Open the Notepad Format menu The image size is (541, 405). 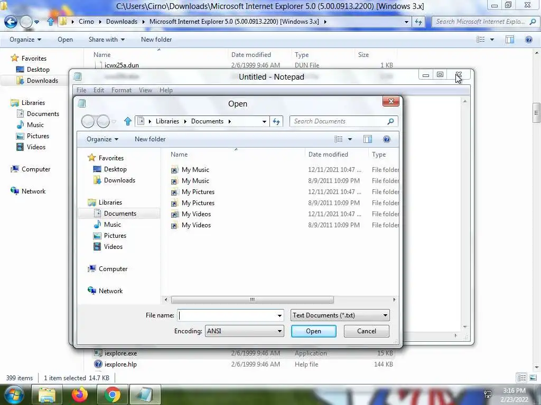click(x=122, y=90)
